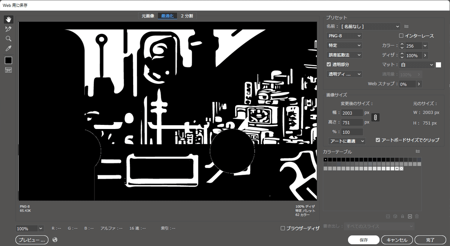Open the 透明ディ... transparency dither dropdown
Image resolution: width=450 pixels, height=246 pixels.
click(345, 74)
